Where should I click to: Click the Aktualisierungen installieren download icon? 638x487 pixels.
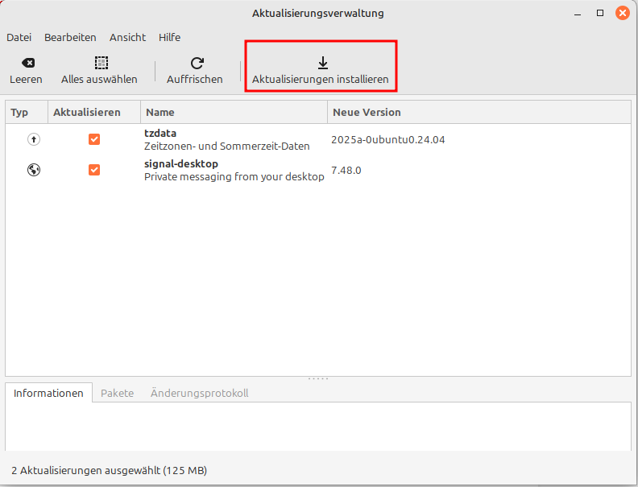[322, 63]
